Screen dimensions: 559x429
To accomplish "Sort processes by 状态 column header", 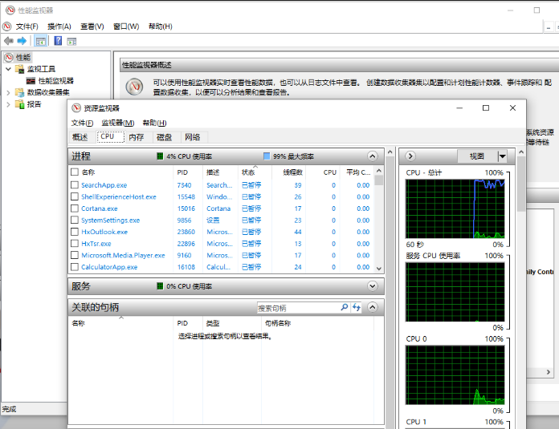I will [x=255, y=172].
